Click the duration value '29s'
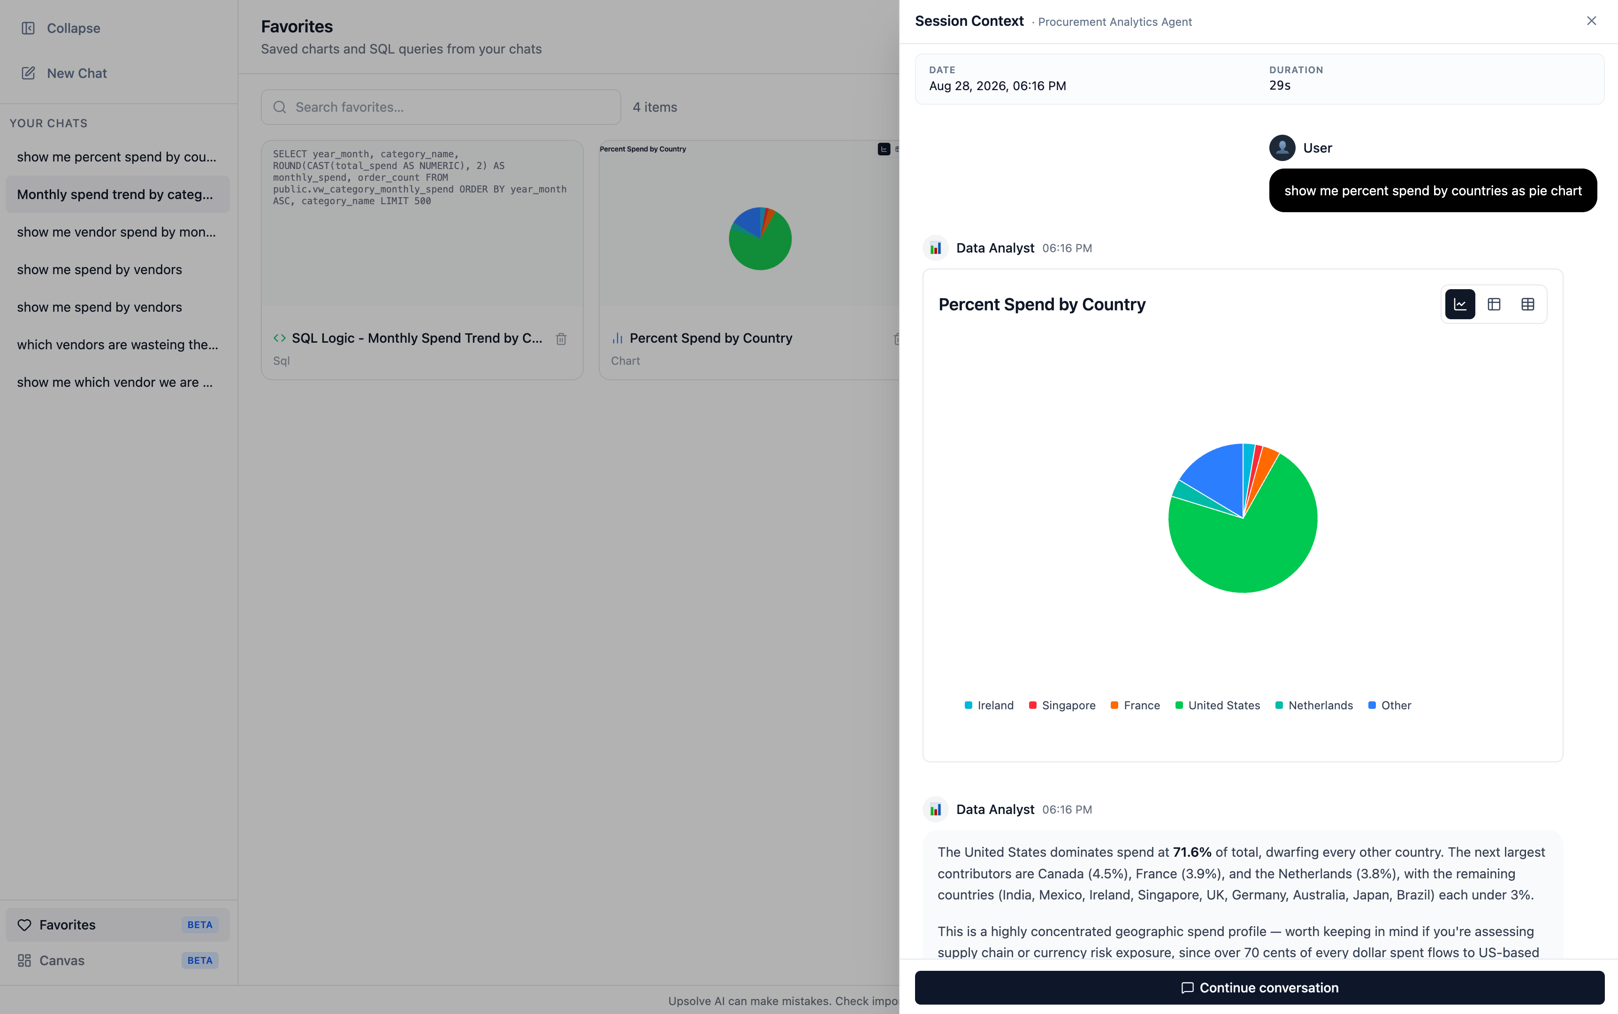 click(x=1280, y=85)
